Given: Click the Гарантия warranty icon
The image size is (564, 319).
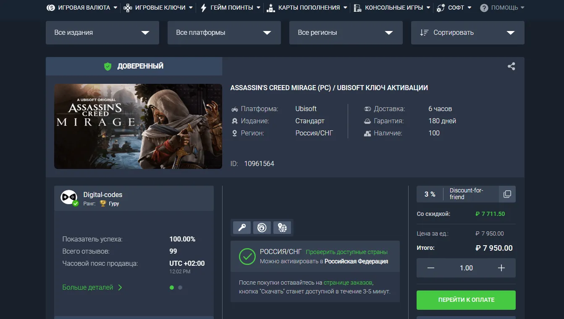Looking at the screenshot, I should (367, 121).
